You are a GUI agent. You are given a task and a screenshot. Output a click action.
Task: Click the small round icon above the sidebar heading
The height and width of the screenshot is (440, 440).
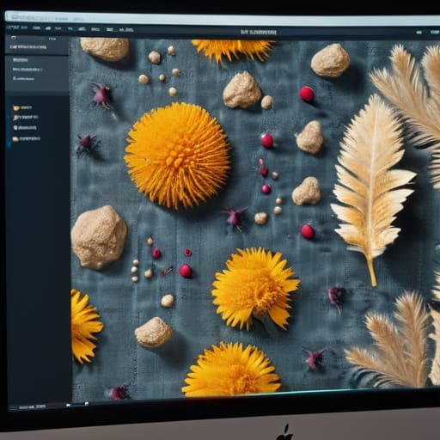tap(14, 38)
